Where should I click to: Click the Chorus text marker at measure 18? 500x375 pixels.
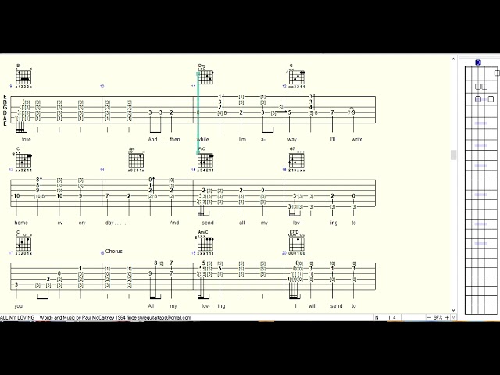114,252
